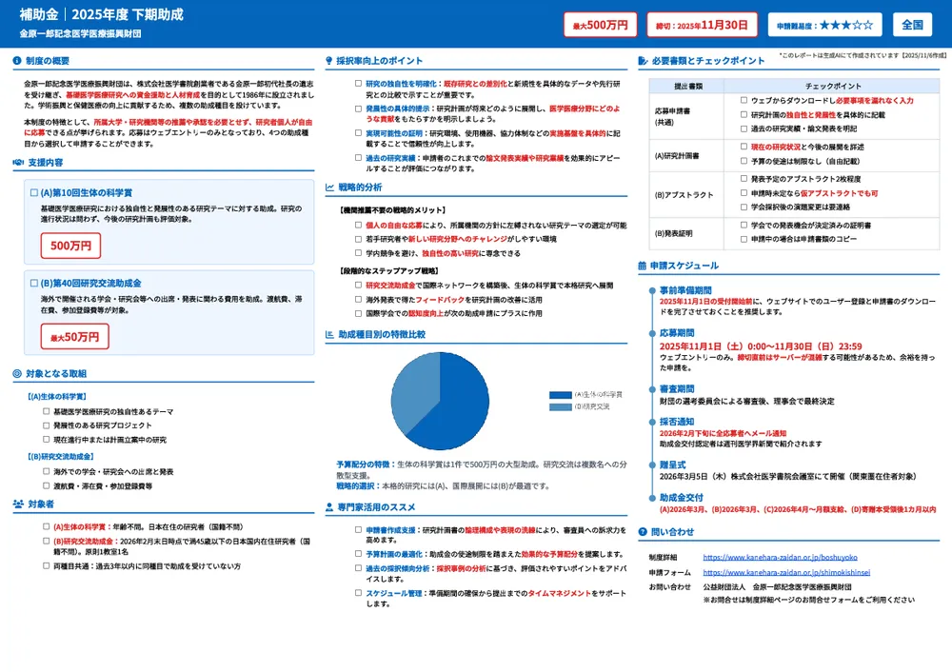Open the 制度詳細 boshuyoko link

781,558
